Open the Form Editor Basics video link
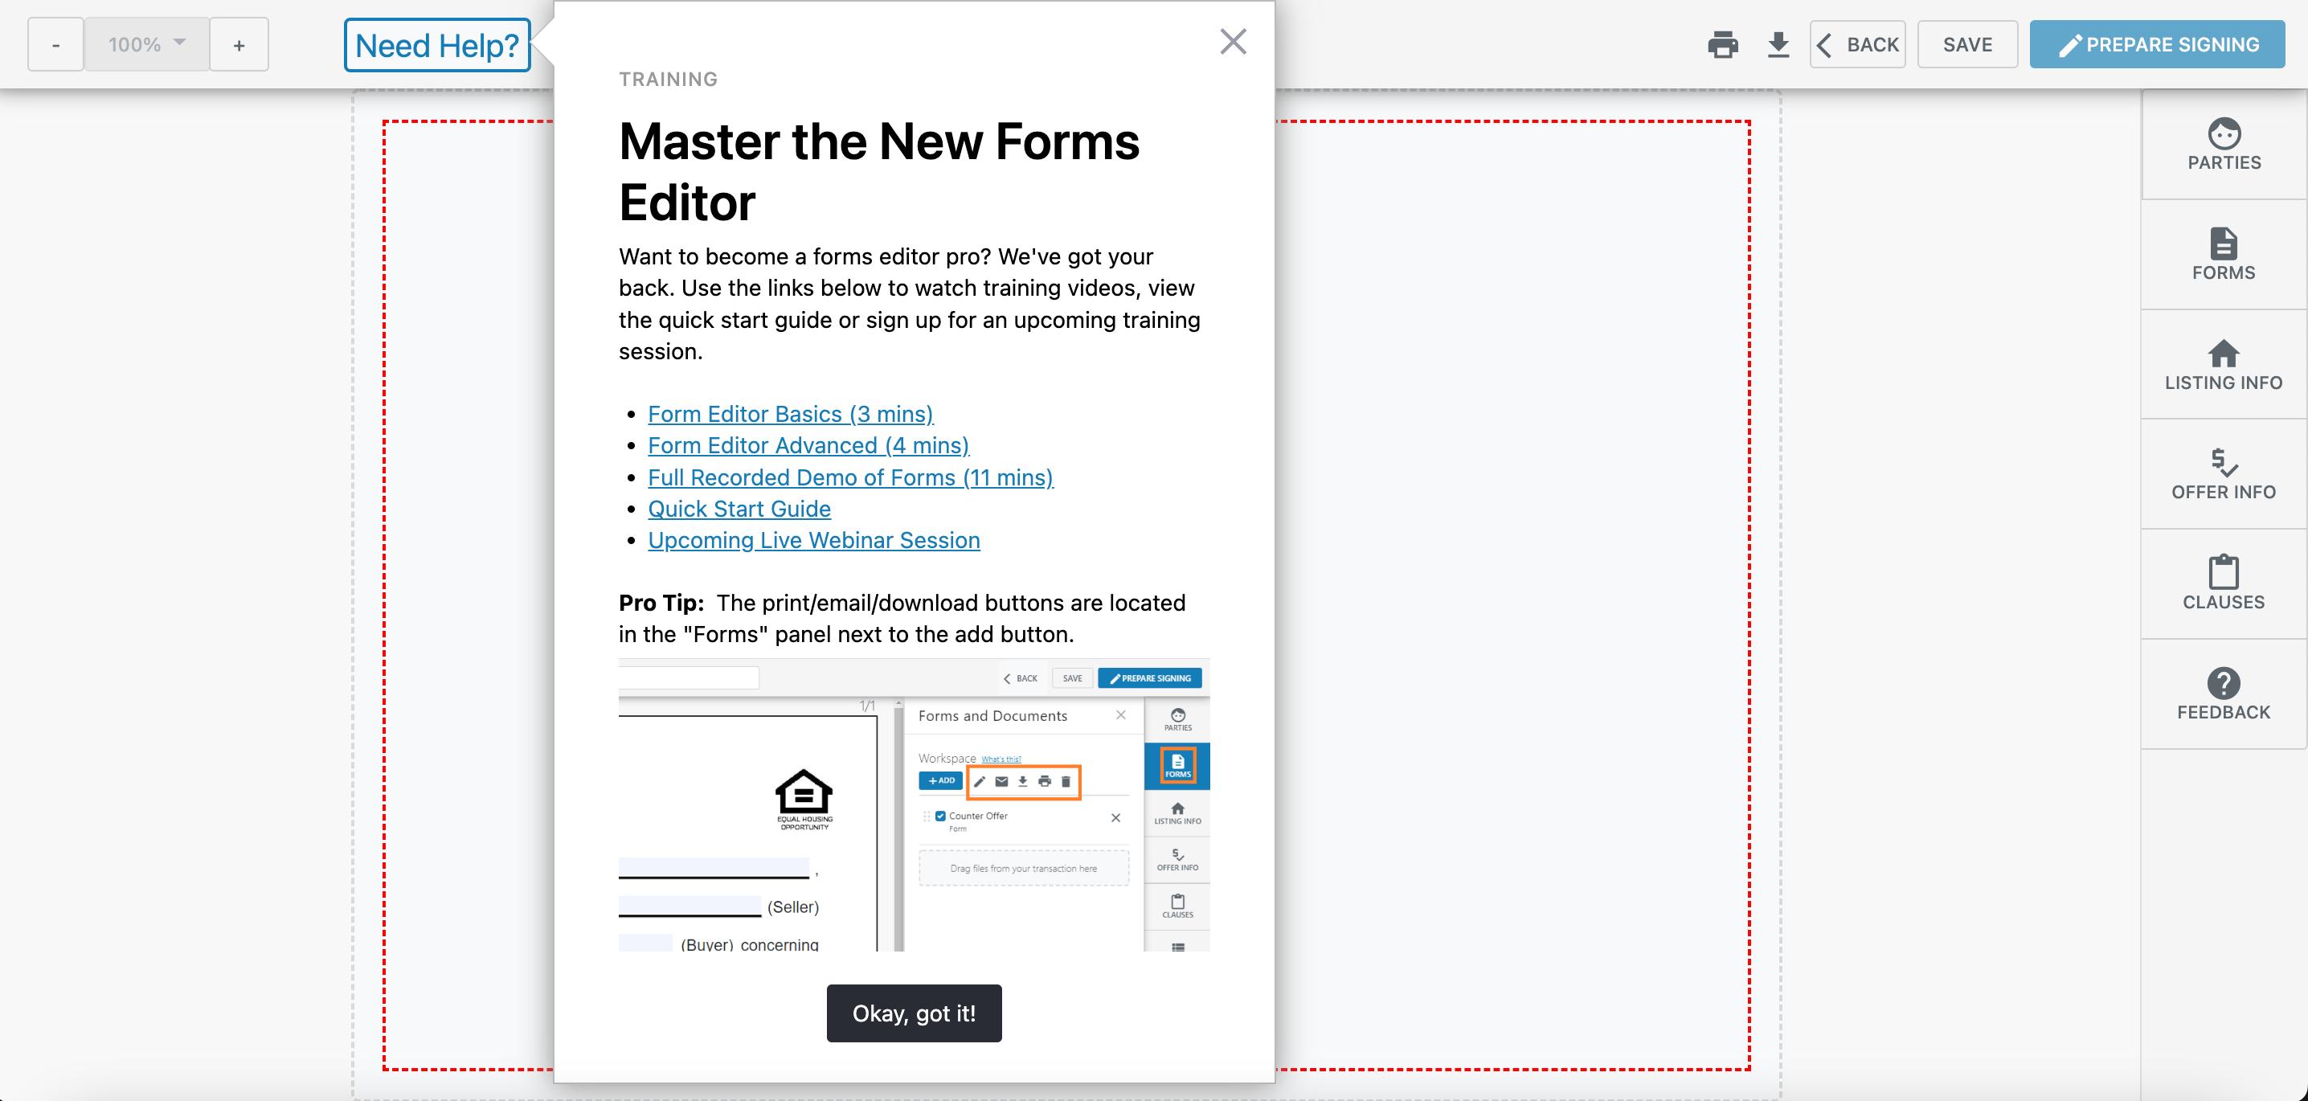 pyautogui.click(x=789, y=414)
